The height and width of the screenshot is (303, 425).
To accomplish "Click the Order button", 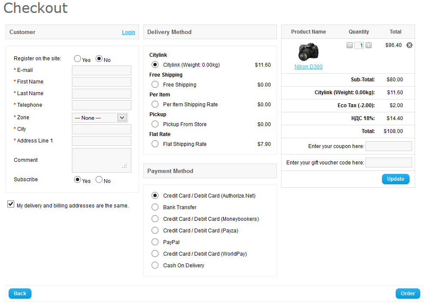I will (407, 294).
